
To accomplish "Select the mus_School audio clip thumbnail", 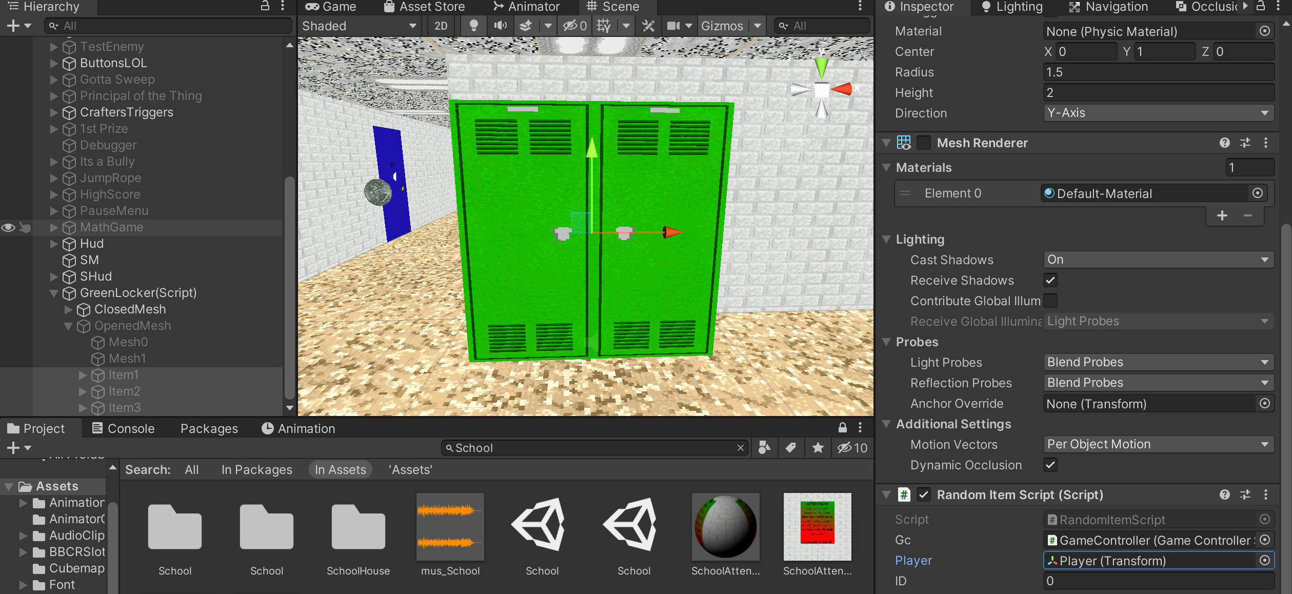I will click(449, 527).
